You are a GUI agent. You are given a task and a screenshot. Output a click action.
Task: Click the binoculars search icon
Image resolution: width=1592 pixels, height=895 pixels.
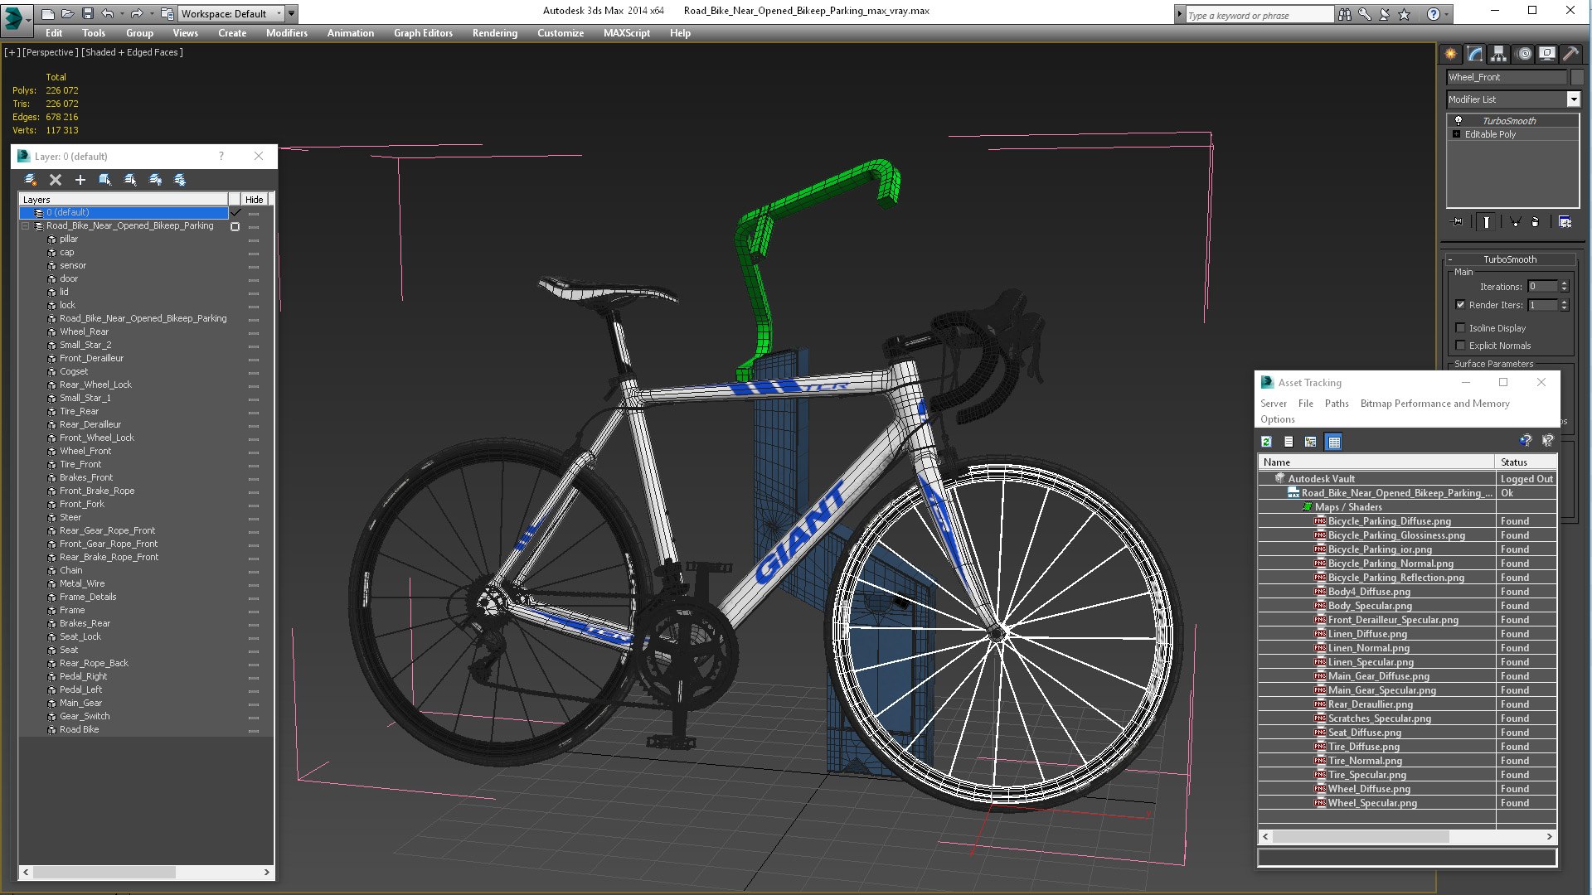tap(1344, 14)
